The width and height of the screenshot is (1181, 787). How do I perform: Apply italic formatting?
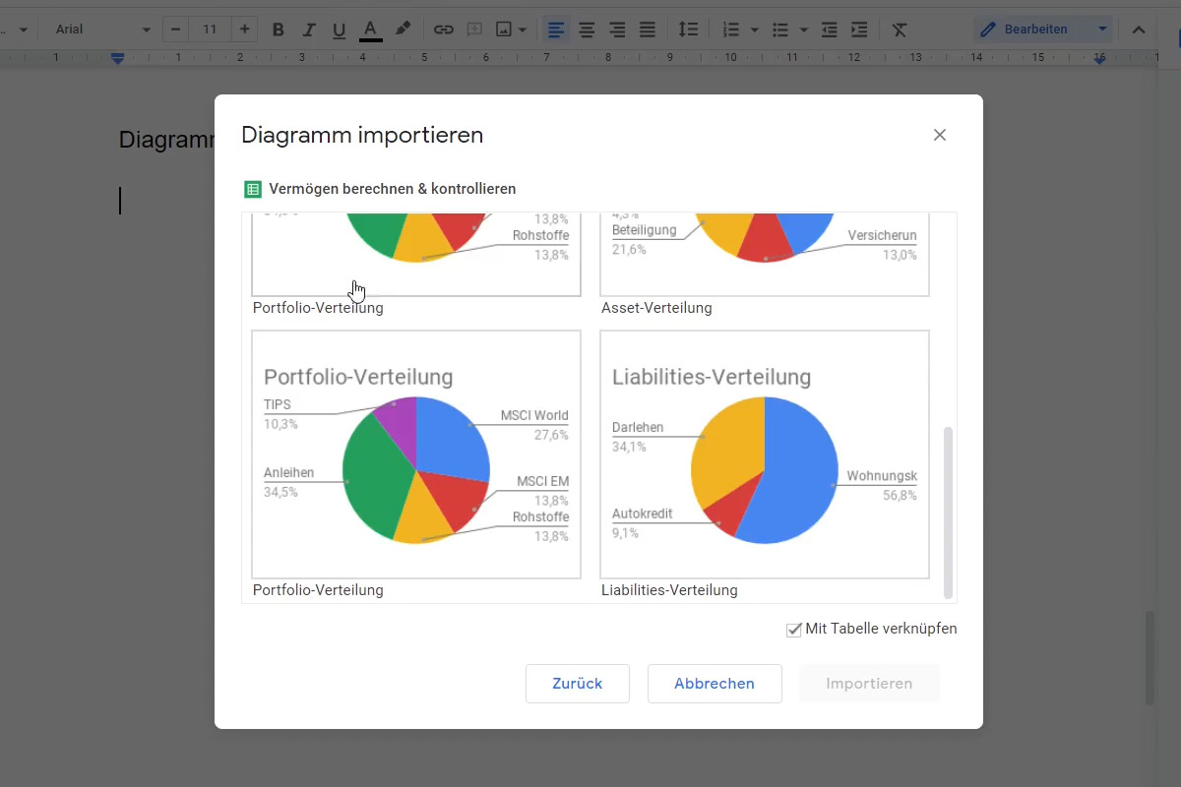coord(308,30)
